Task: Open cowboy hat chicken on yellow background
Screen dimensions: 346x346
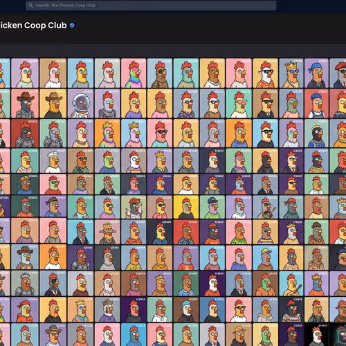Action: coord(53,103)
